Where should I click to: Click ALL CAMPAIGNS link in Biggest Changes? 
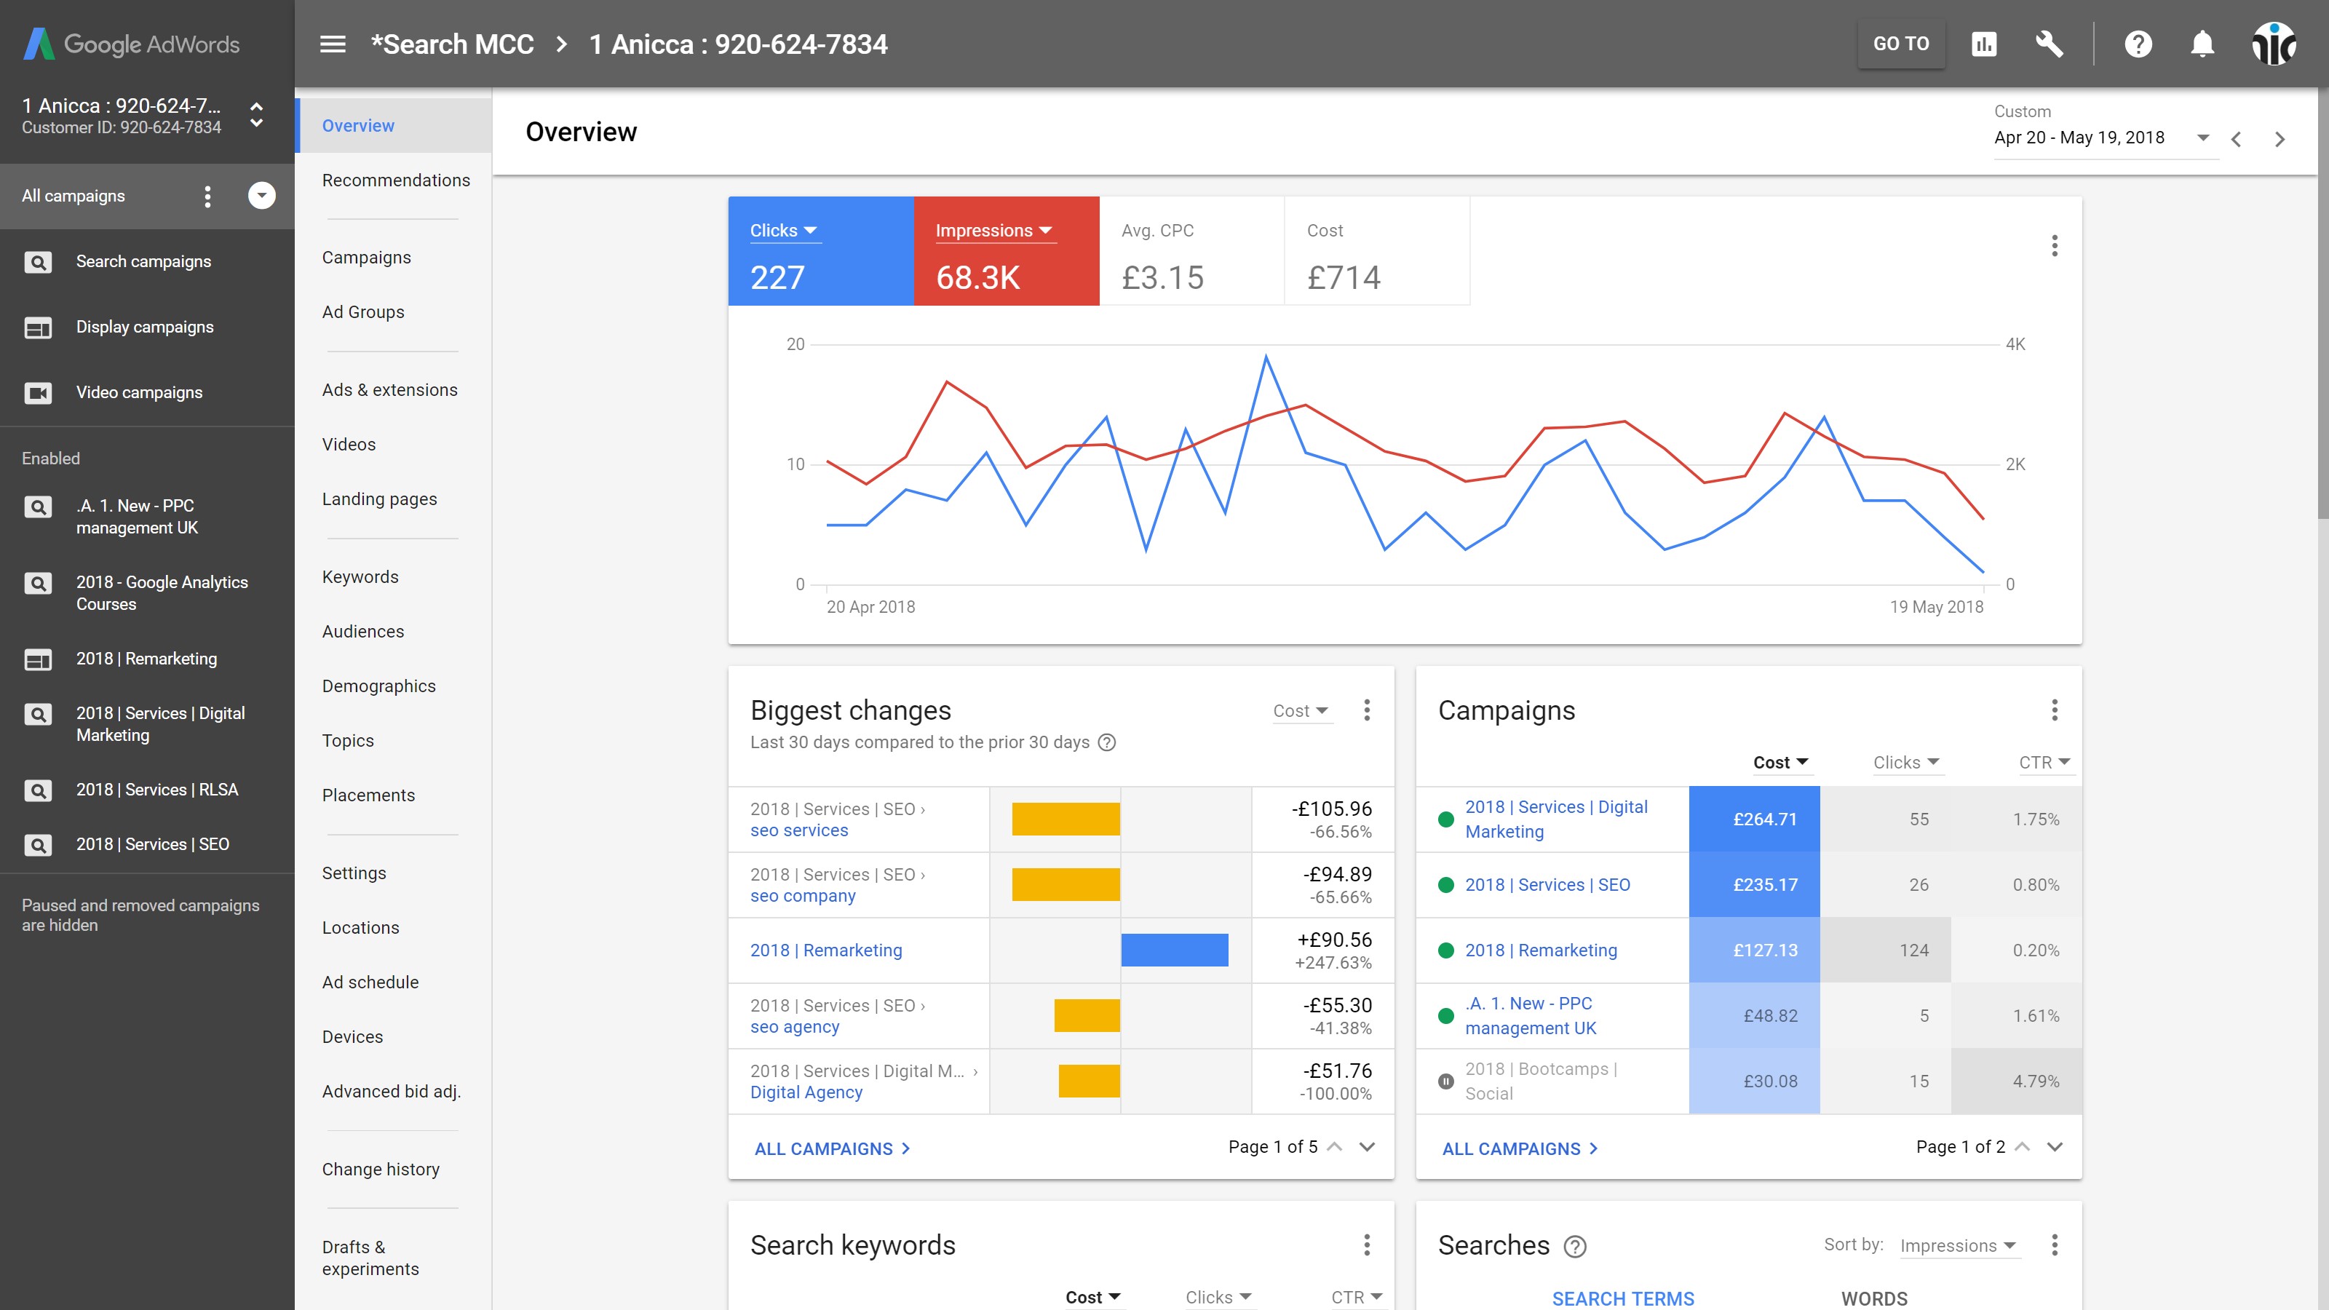tap(824, 1148)
